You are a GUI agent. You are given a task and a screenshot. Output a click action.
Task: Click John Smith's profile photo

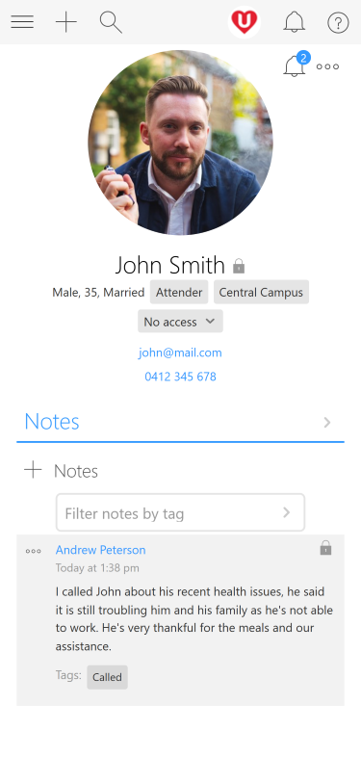pos(181,143)
